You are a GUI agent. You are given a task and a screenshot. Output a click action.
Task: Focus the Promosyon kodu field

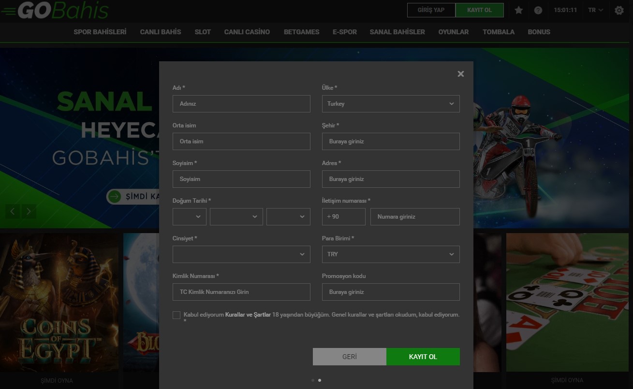tap(391, 292)
